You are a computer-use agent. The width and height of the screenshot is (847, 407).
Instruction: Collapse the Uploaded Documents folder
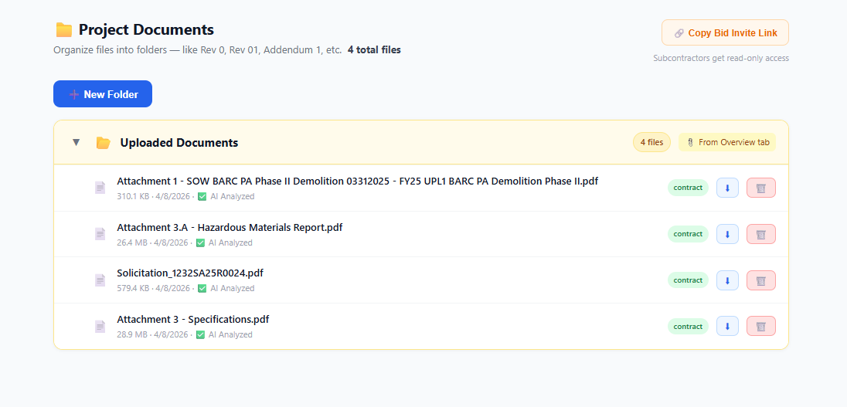[x=76, y=142]
